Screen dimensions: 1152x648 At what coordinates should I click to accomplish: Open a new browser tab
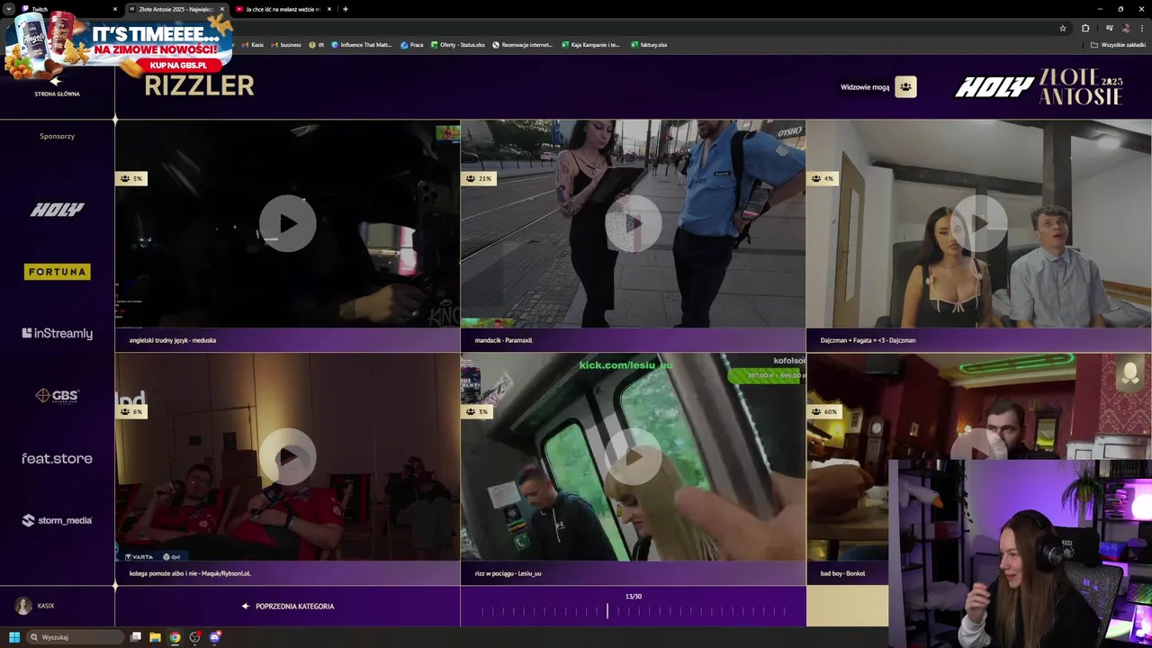tap(346, 9)
